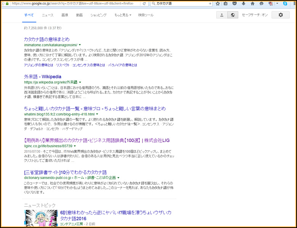
Task: Click the imimatome.com/katakanagonoimi/ URL text
Action: tap(51, 45)
